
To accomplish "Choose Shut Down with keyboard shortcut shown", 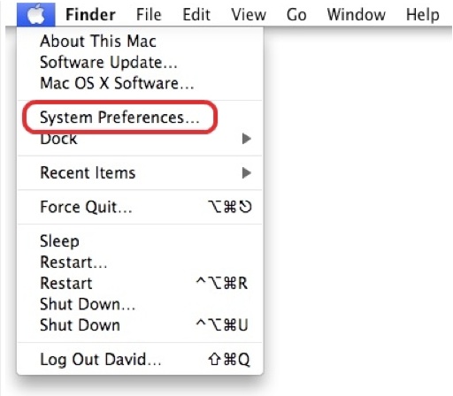I will [140, 325].
